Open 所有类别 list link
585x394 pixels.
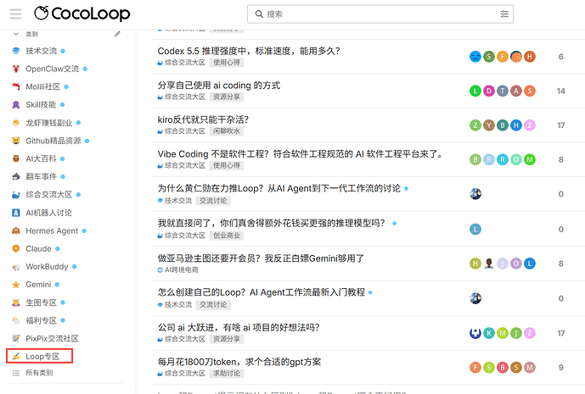(x=39, y=373)
